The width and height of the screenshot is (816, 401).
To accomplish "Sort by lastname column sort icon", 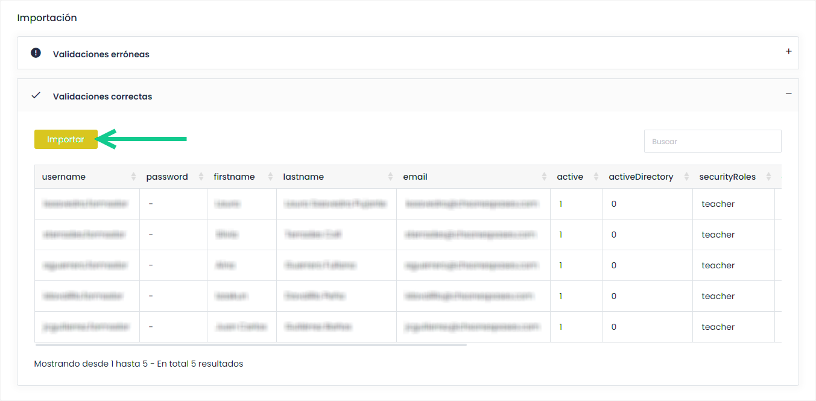I will pyautogui.click(x=390, y=177).
